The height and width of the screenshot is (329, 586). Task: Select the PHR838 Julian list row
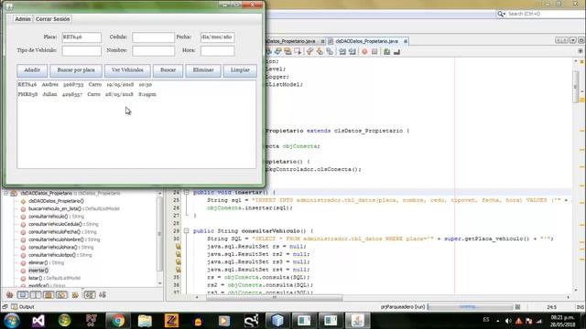pos(136,94)
